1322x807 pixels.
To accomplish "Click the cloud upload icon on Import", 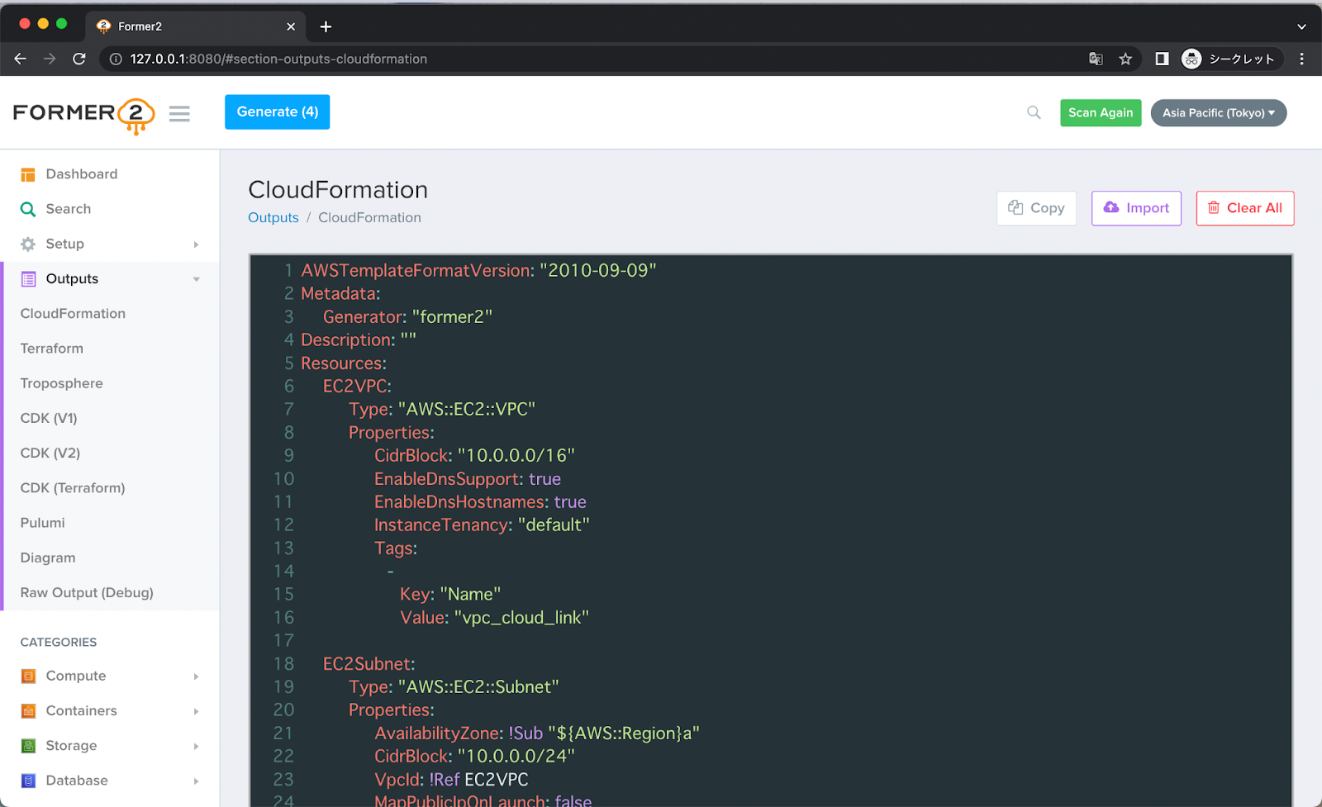I will [x=1110, y=208].
